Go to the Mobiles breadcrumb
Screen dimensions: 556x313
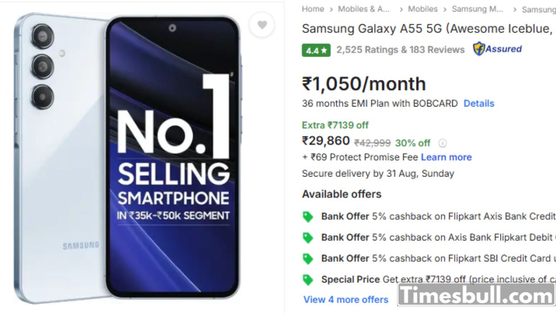click(x=423, y=9)
